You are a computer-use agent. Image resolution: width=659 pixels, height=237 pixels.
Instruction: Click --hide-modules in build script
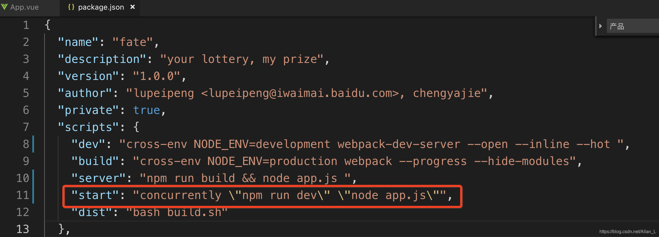(522, 161)
